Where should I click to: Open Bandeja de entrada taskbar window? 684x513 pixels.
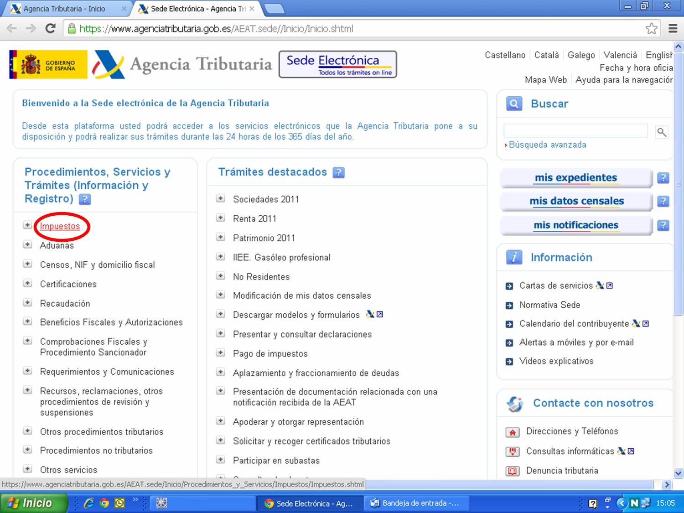tap(417, 503)
